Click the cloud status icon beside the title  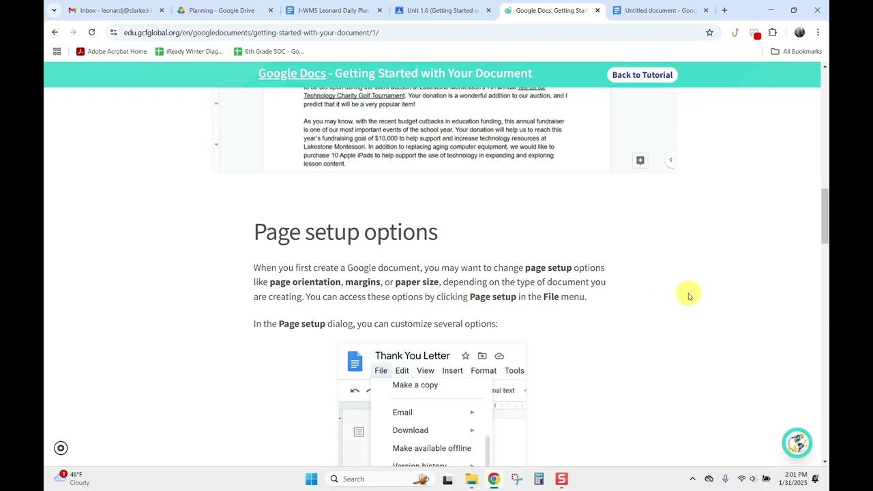pos(499,356)
